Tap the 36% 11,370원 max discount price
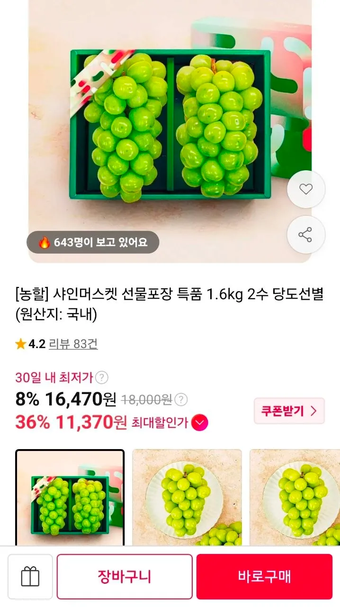Viewport: 340px width, 607px height. pyautogui.click(x=71, y=422)
